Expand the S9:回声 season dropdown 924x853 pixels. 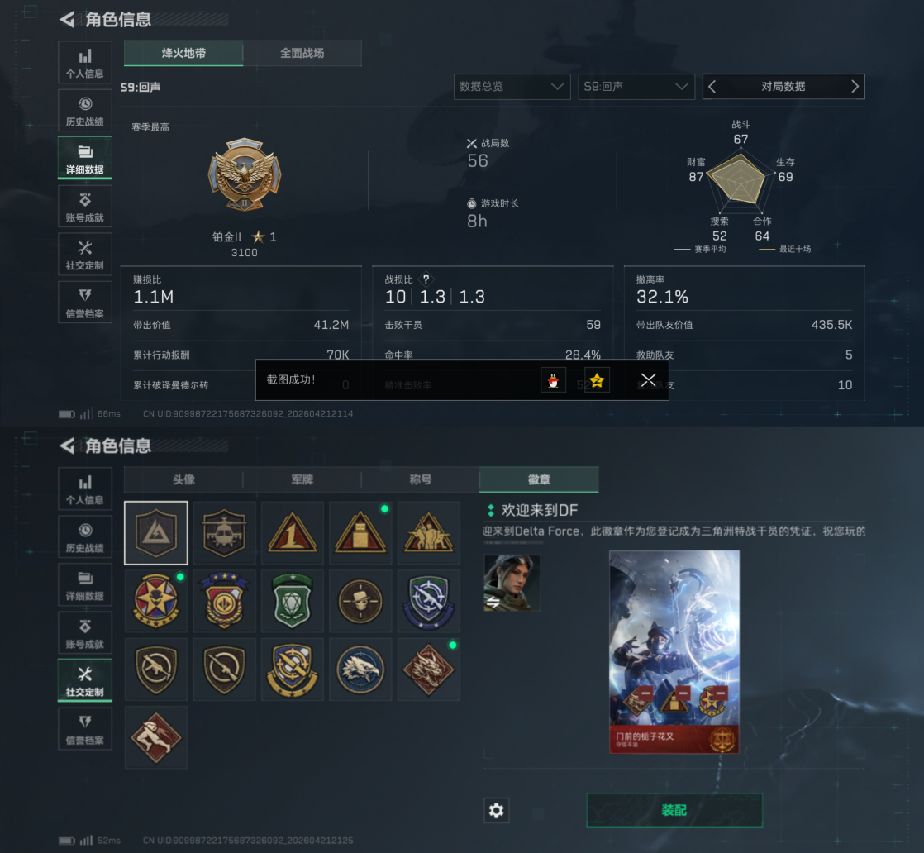[x=636, y=87]
